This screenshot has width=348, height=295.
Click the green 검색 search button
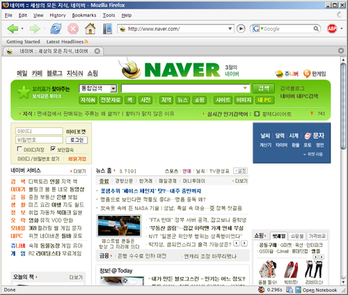click(x=264, y=88)
